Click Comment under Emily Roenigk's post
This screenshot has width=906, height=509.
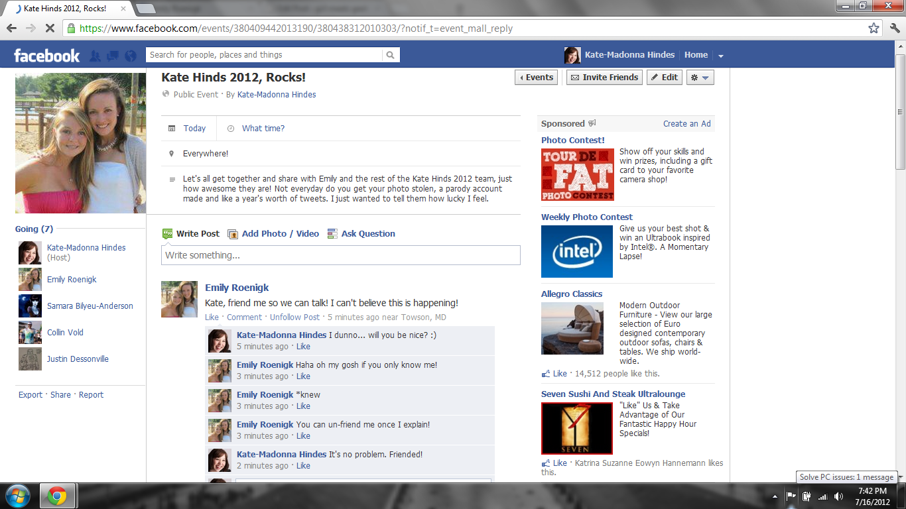[244, 317]
